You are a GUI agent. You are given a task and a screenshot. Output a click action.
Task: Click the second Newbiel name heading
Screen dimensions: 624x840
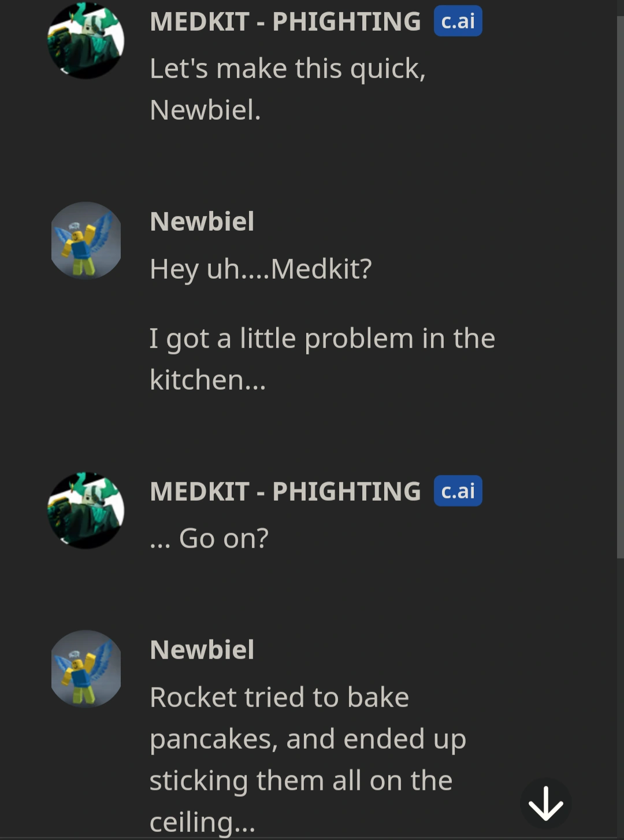tap(202, 650)
